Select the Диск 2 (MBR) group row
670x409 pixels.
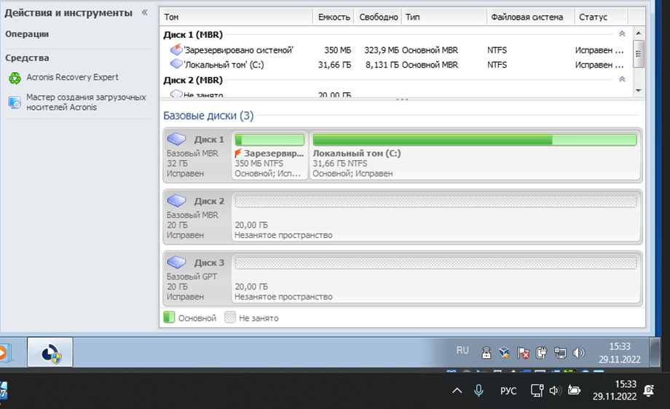tap(395, 80)
